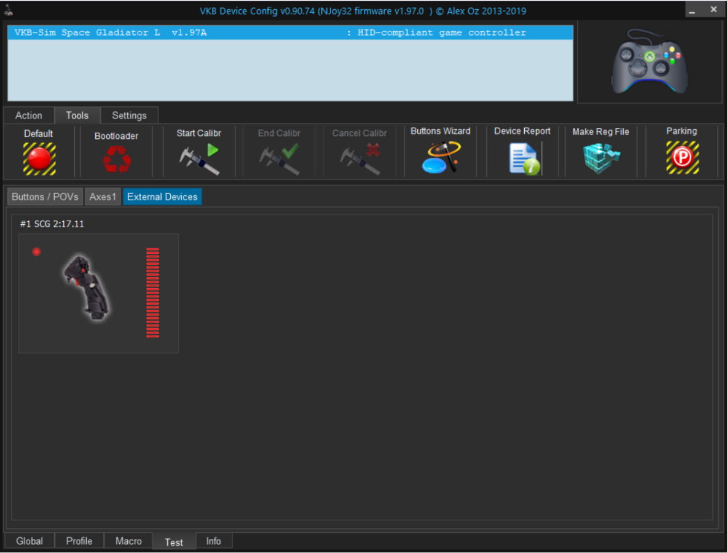This screenshot has width=727, height=553.
Task: Launch the Buttons Wizard tool
Action: pos(441,157)
